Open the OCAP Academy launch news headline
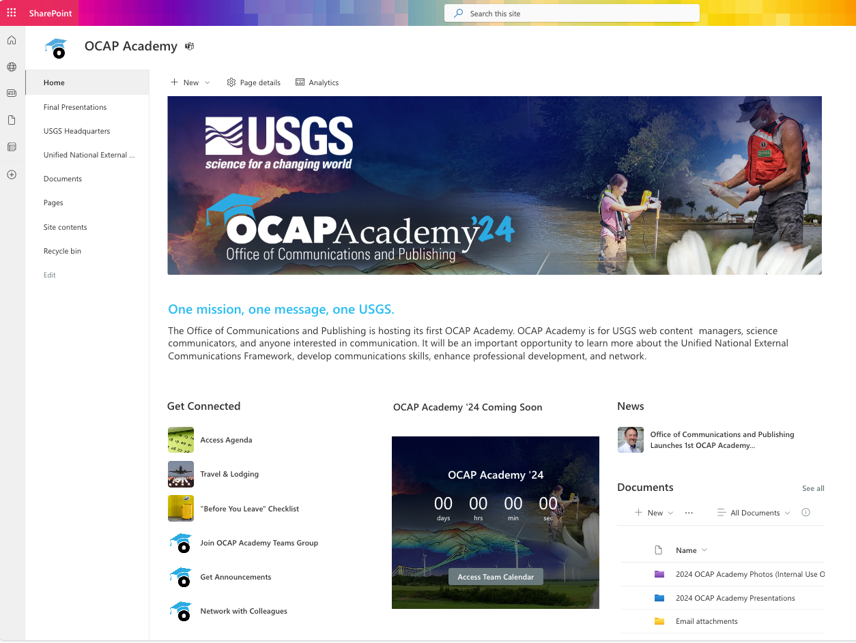856x643 pixels. [722, 440]
